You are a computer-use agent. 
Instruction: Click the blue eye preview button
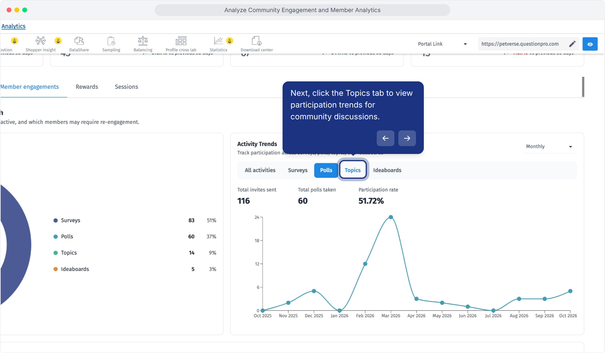(x=590, y=44)
